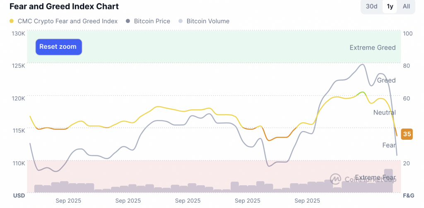Click the Greed zone label
The height and width of the screenshot is (208, 424).
click(x=386, y=80)
